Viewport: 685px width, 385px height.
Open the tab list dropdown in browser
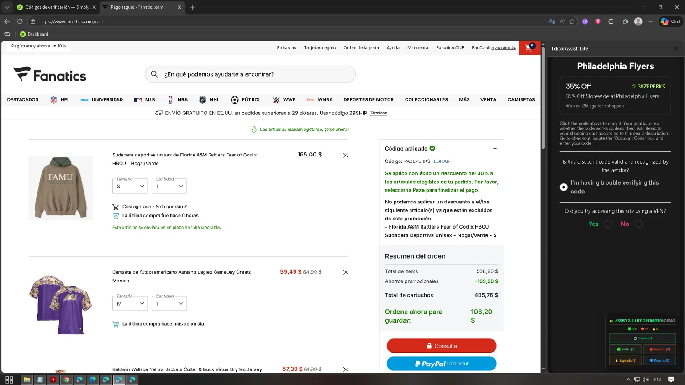click(7, 7)
